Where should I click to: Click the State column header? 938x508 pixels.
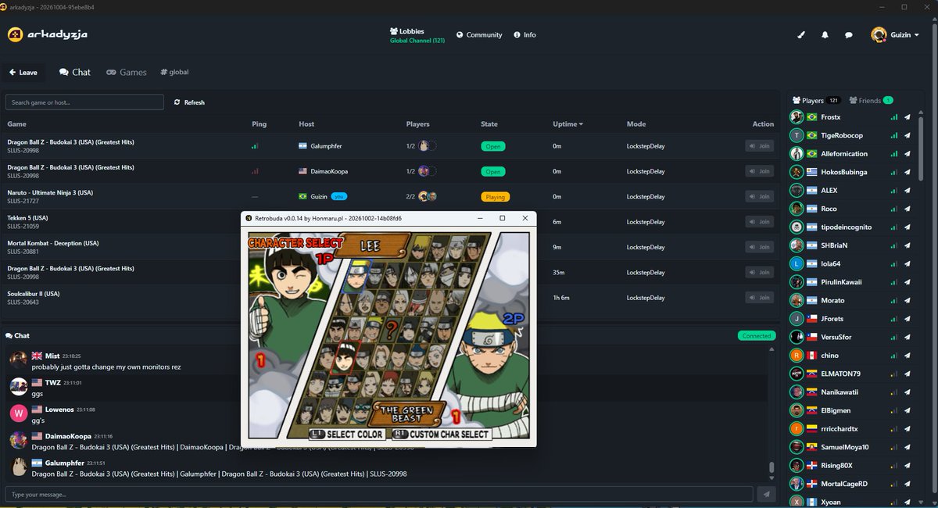click(x=489, y=124)
